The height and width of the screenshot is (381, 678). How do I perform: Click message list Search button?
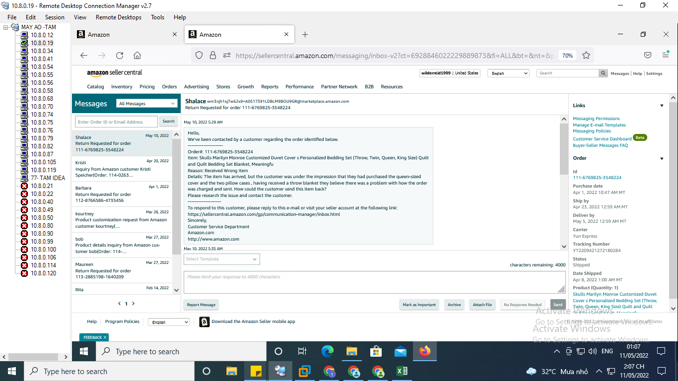coord(169,122)
